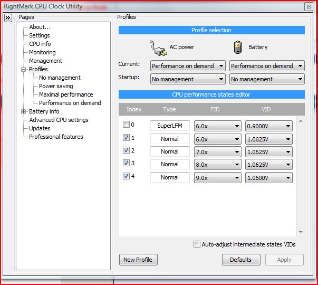This screenshot has height=285, width=318.
Task: Click the Battery icon
Action: click(238, 47)
